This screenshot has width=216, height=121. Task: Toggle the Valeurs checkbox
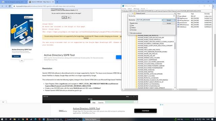point(131,28)
